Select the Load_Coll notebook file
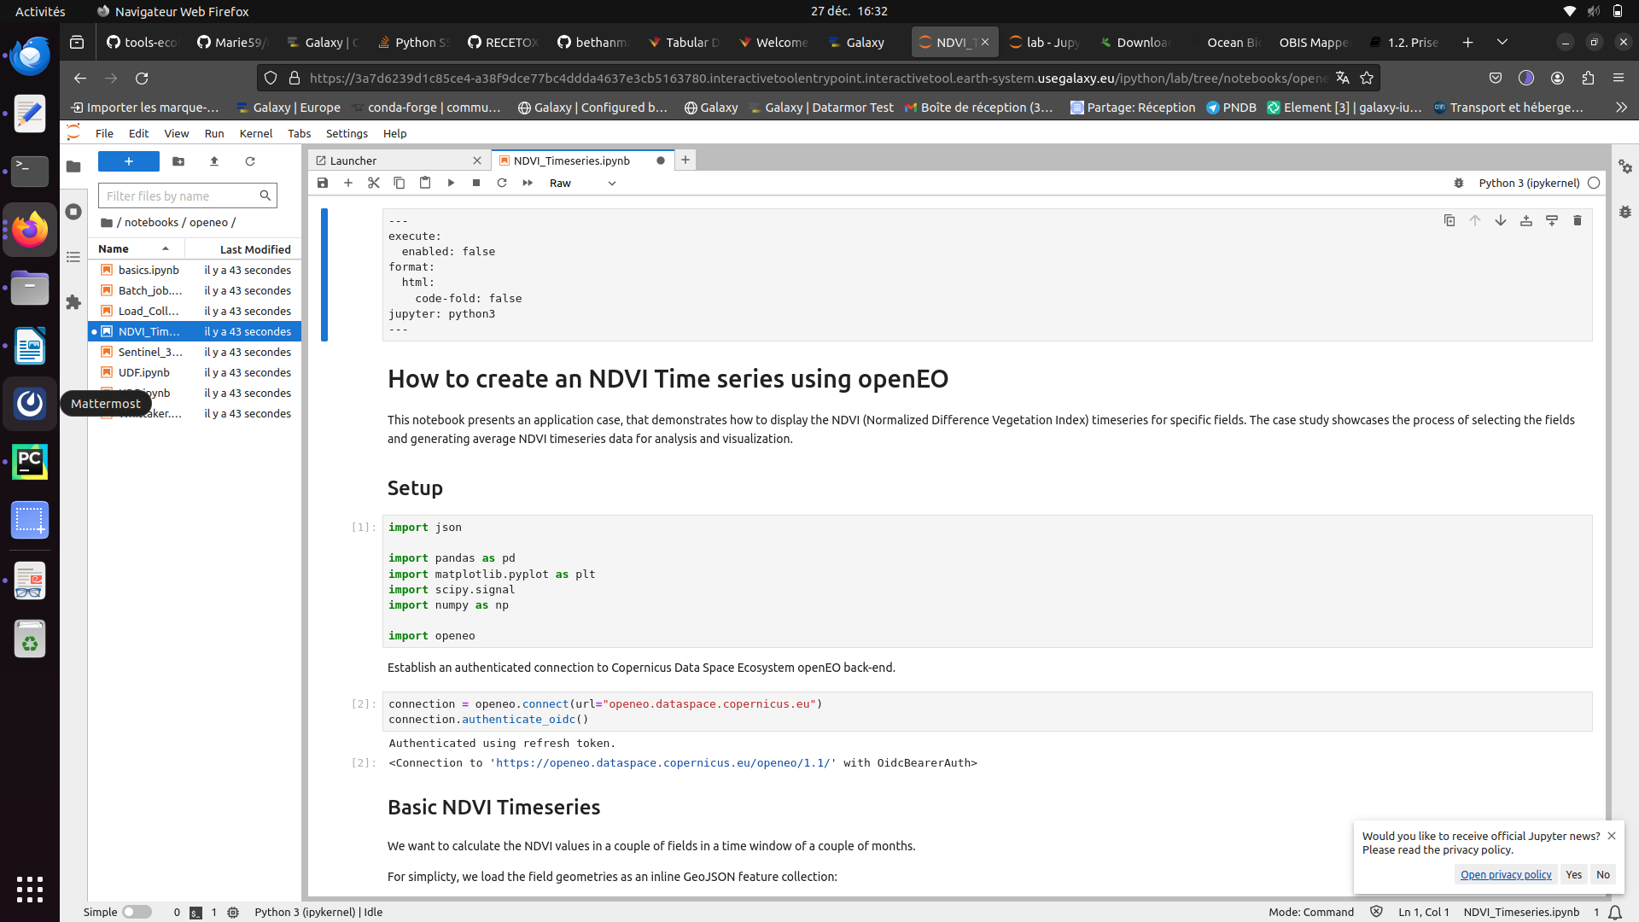Image resolution: width=1639 pixels, height=922 pixels. click(x=195, y=311)
